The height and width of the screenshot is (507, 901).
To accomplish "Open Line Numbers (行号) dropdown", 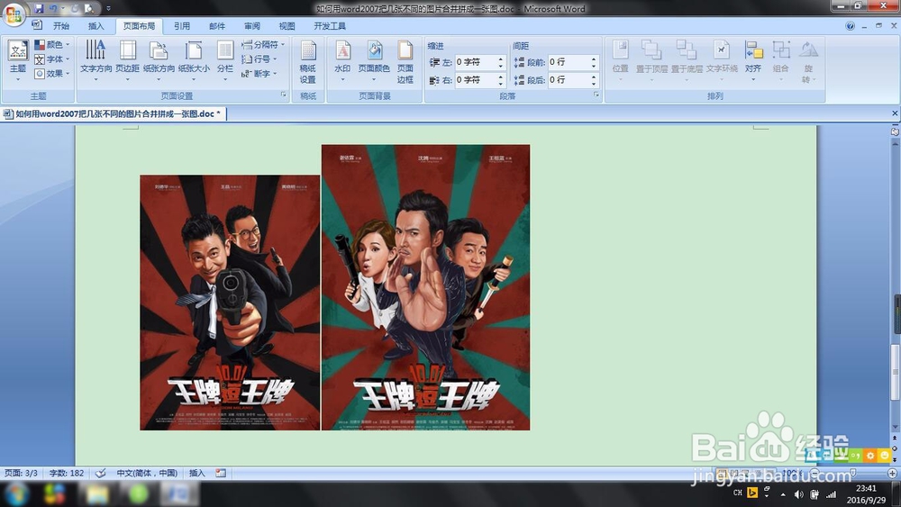I will (259, 59).
